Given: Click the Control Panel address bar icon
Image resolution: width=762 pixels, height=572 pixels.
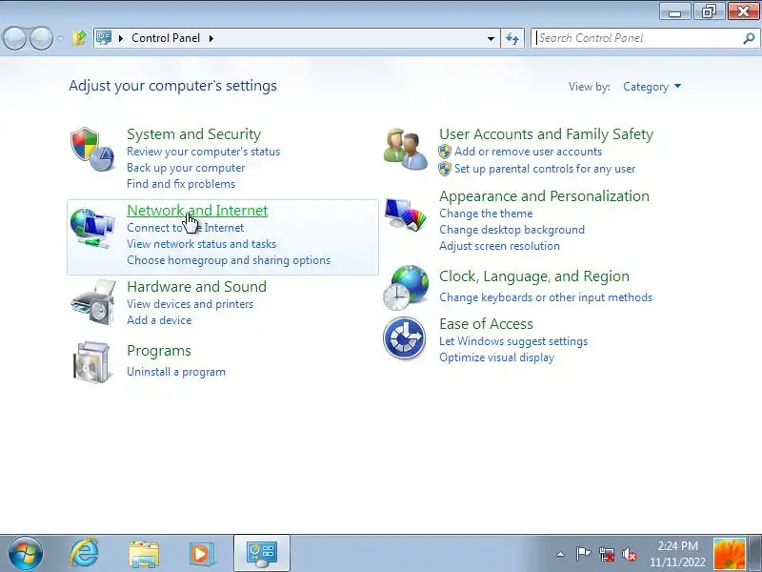Looking at the screenshot, I should click(104, 37).
